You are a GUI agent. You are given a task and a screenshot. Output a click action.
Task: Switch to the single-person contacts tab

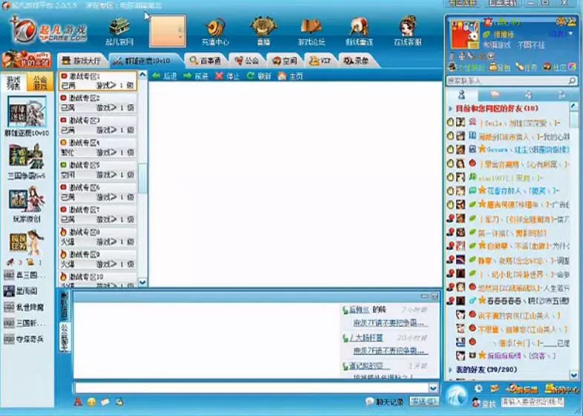[x=461, y=95]
